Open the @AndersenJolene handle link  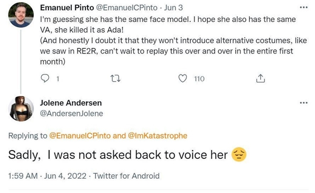click(71, 114)
